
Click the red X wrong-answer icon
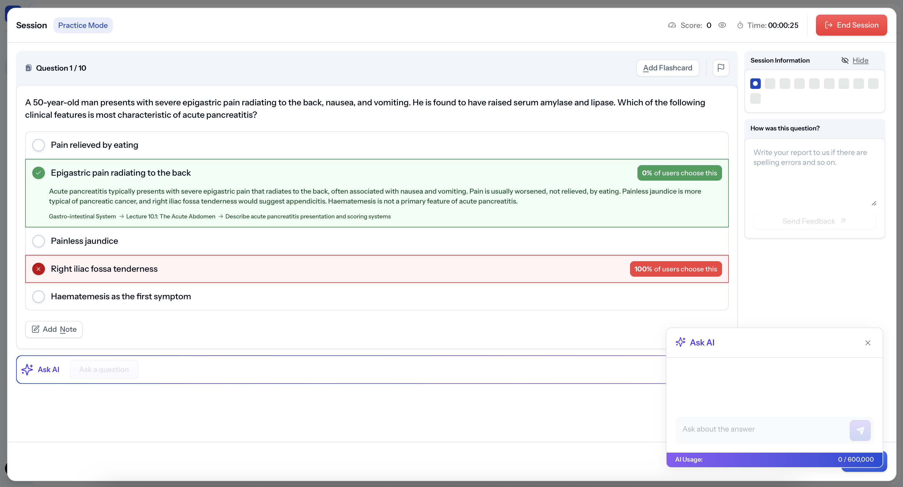tap(38, 269)
